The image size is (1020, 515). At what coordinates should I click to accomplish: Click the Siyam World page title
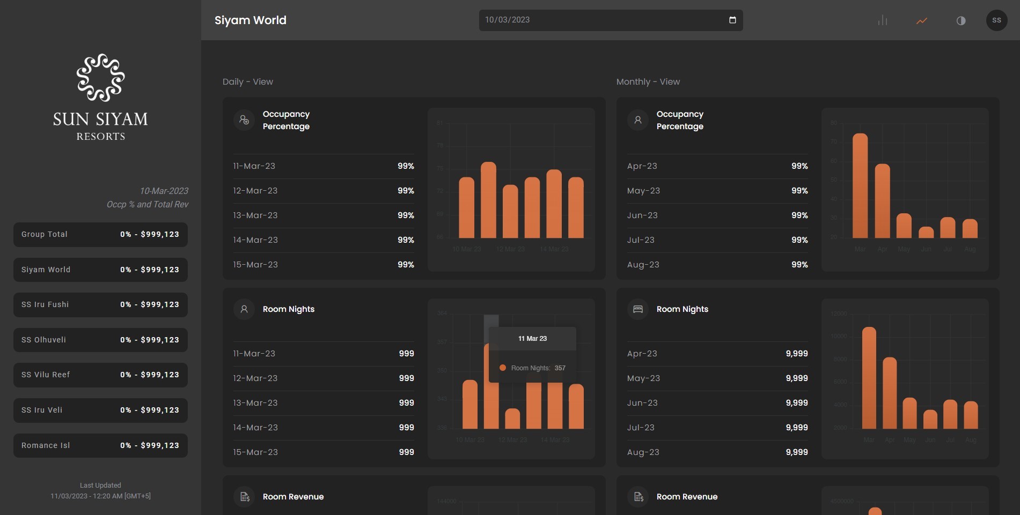251,20
